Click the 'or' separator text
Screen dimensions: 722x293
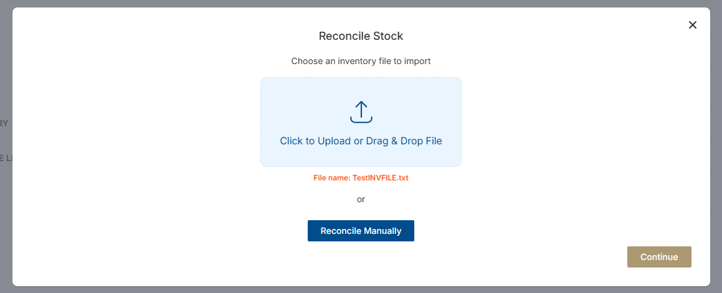click(x=361, y=200)
